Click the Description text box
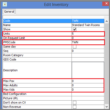The height and width of the screenshot is (110, 110). tap(88, 70)
